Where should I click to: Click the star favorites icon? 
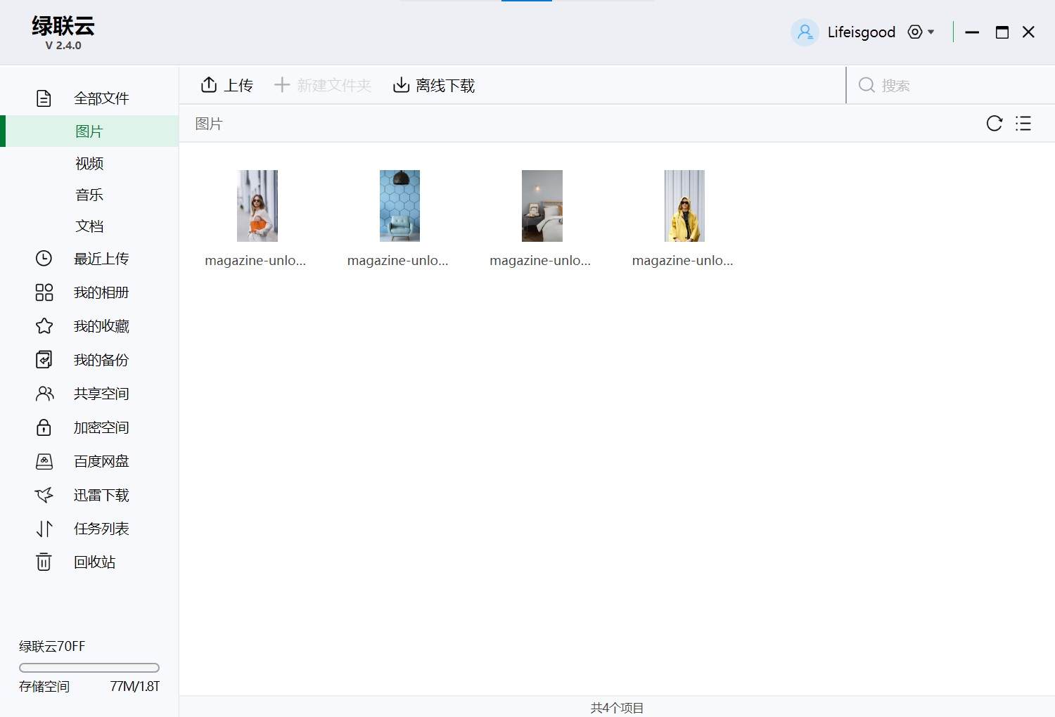[x=44, y=326]
